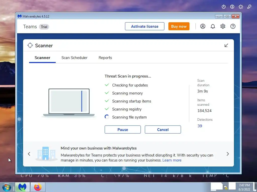The image size is (257, 192).
Task: Click the items scanned value 184,524
Action: (x=204, y=111)
